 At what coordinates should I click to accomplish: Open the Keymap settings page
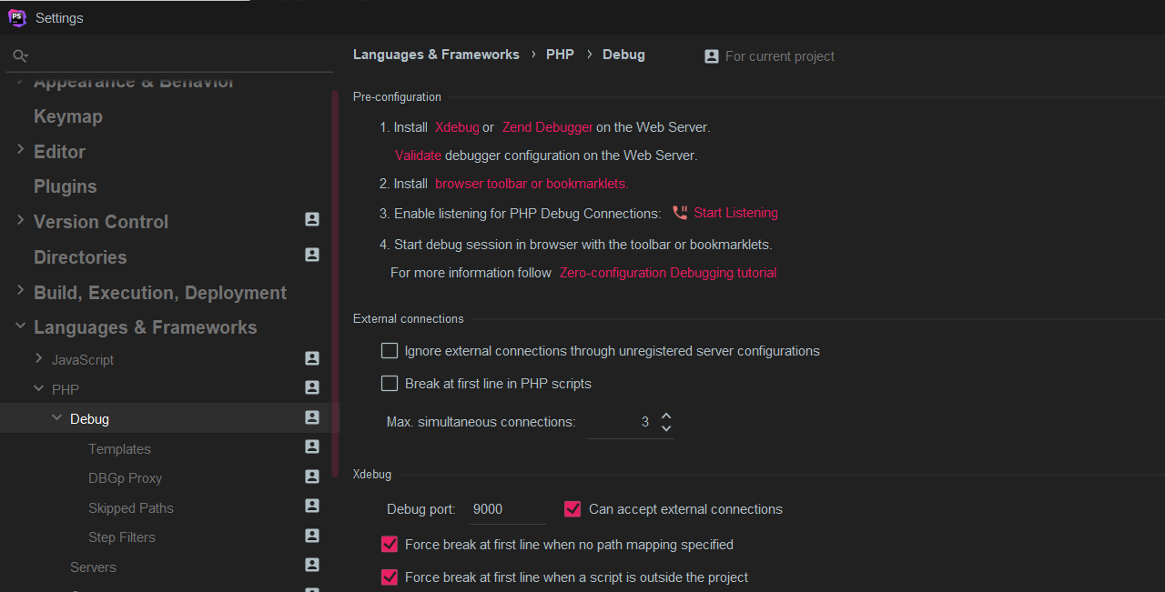click(67, 115)
